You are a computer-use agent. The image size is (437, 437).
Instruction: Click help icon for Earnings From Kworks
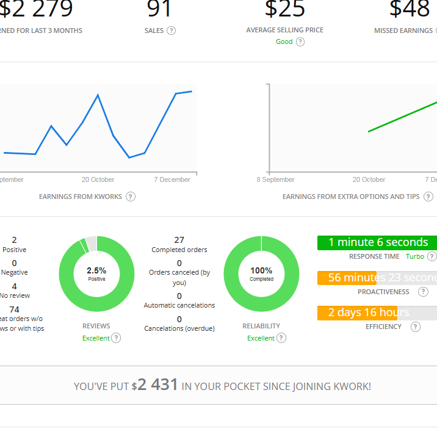pos(131,197)
